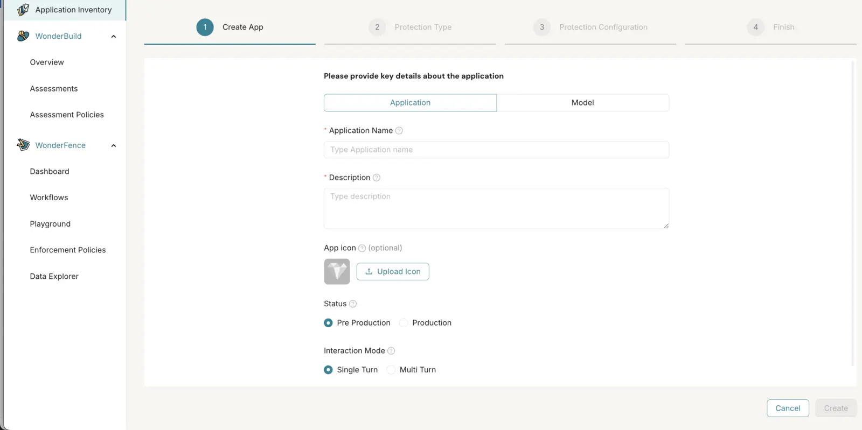Click the WonderFence logo icon
This screenshot has height=430, width=862.
pyautogui.click(x=23, y=145)
